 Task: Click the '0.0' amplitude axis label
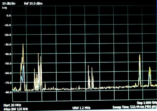click(9, 16)
